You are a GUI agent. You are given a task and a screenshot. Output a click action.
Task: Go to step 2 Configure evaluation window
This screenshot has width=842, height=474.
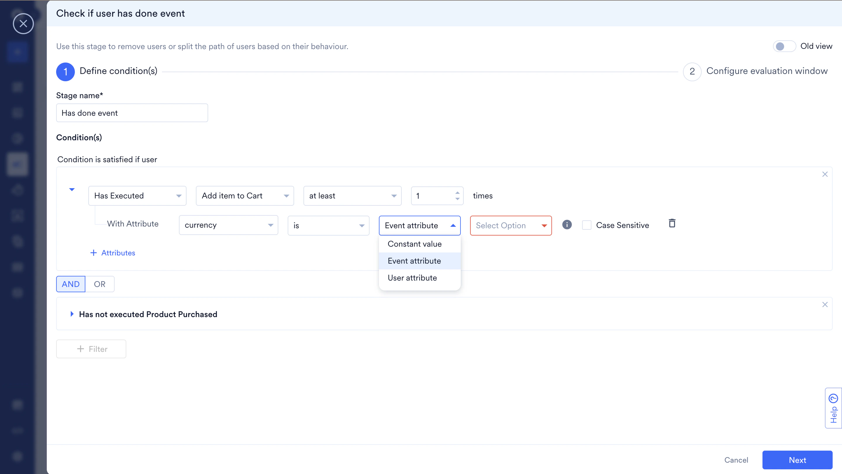[x=692, y=72]
